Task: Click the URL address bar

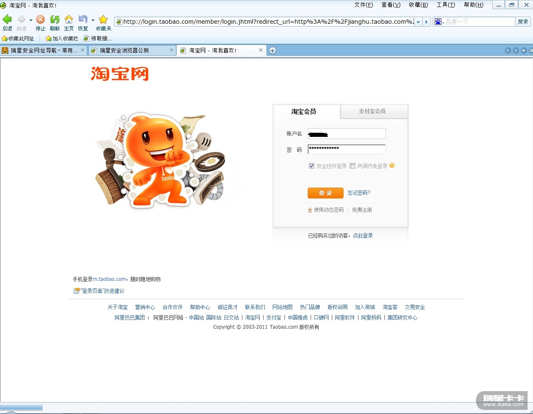Action: pos(269,22)
